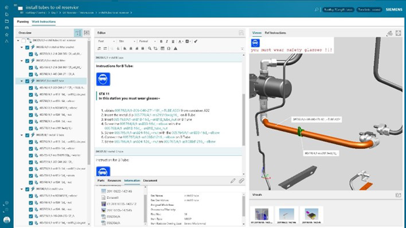
Task: Toggle bold formatting in the editor
Action: [x=161, y=41]
